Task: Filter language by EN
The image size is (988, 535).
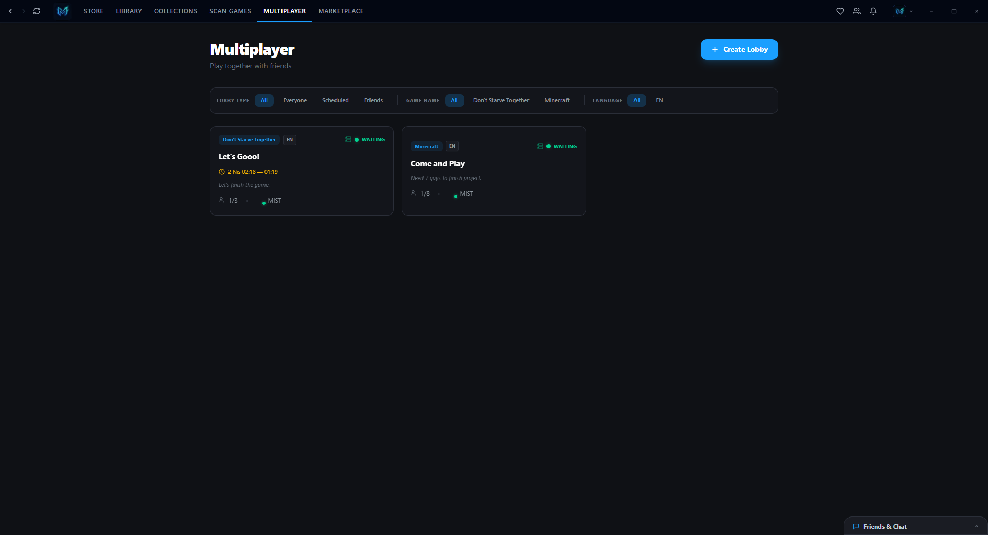Action: (659, 100)
